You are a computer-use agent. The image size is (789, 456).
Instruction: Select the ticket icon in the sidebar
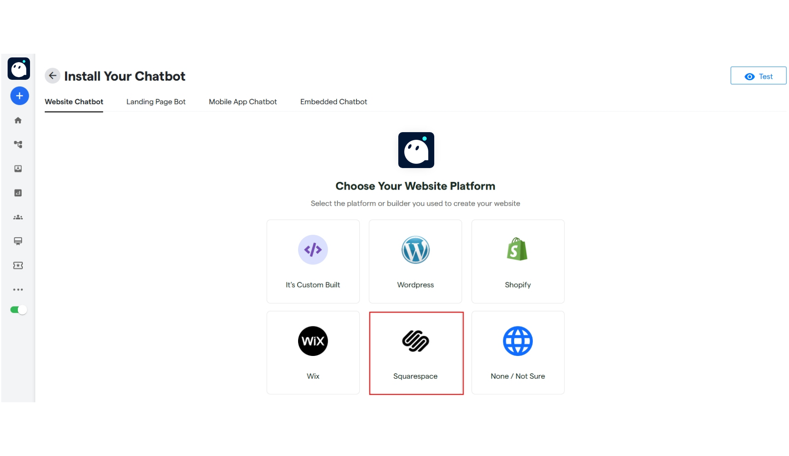18,266
